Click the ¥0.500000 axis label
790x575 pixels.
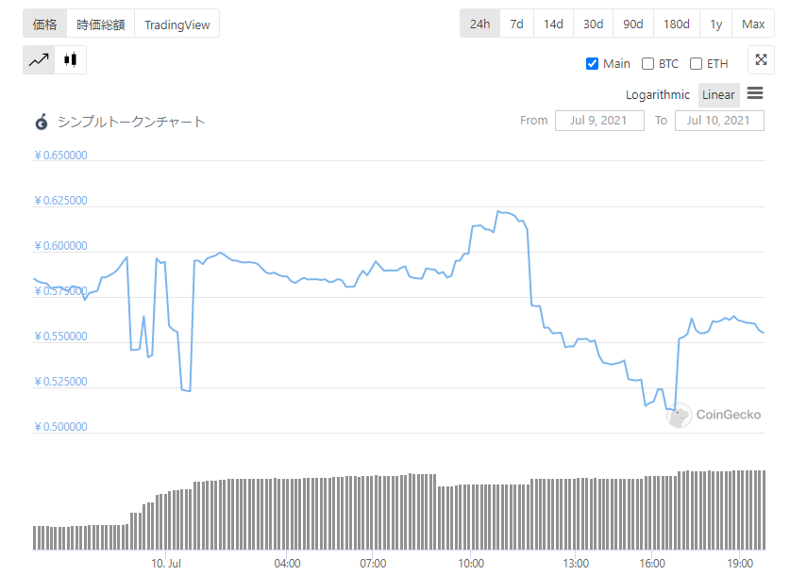(61, 427)
